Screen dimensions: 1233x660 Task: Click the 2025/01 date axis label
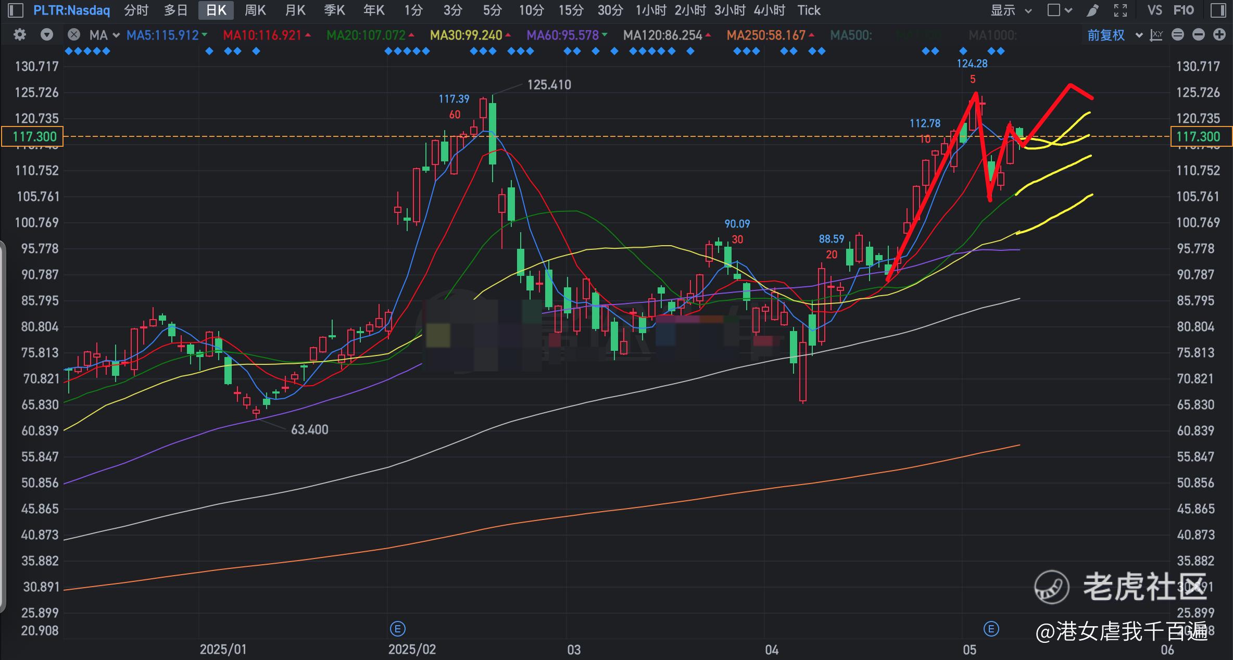tap(223, 649)
